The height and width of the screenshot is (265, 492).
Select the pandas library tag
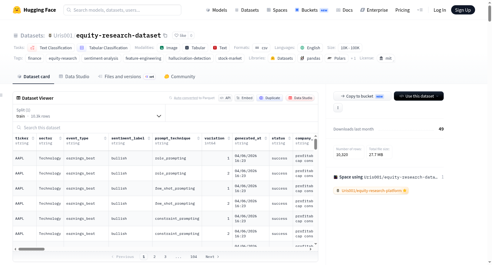click(x=310, y=58)
